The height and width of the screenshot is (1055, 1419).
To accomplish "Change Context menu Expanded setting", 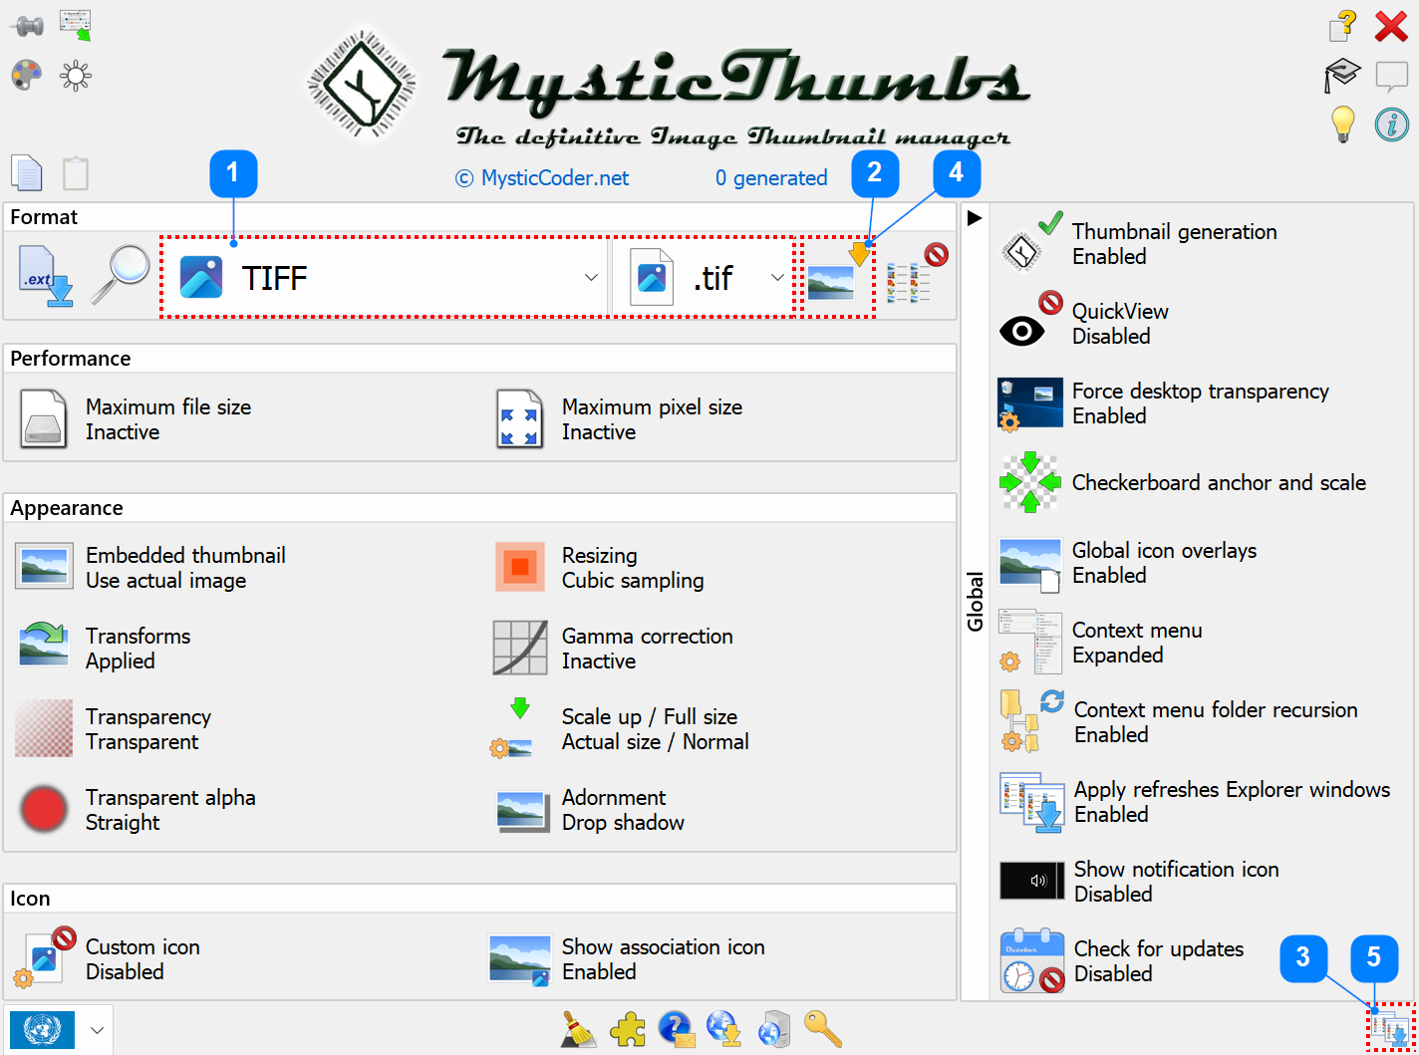I will [1100, 643].
